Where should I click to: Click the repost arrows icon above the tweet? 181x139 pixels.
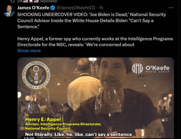click(12, 1)
